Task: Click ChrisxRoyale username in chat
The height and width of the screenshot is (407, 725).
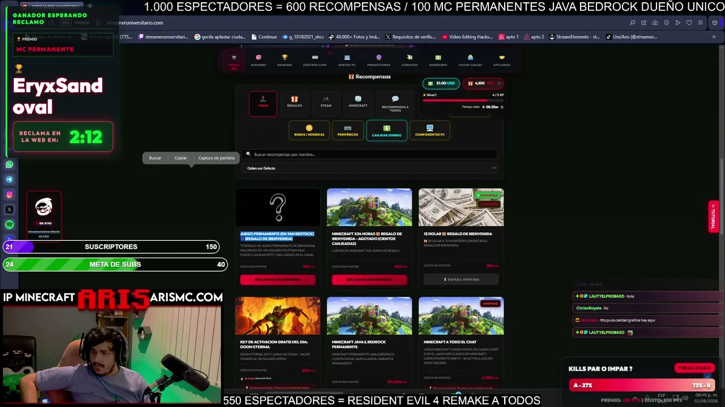Action: pyautogui.click(x=588, y=308)
